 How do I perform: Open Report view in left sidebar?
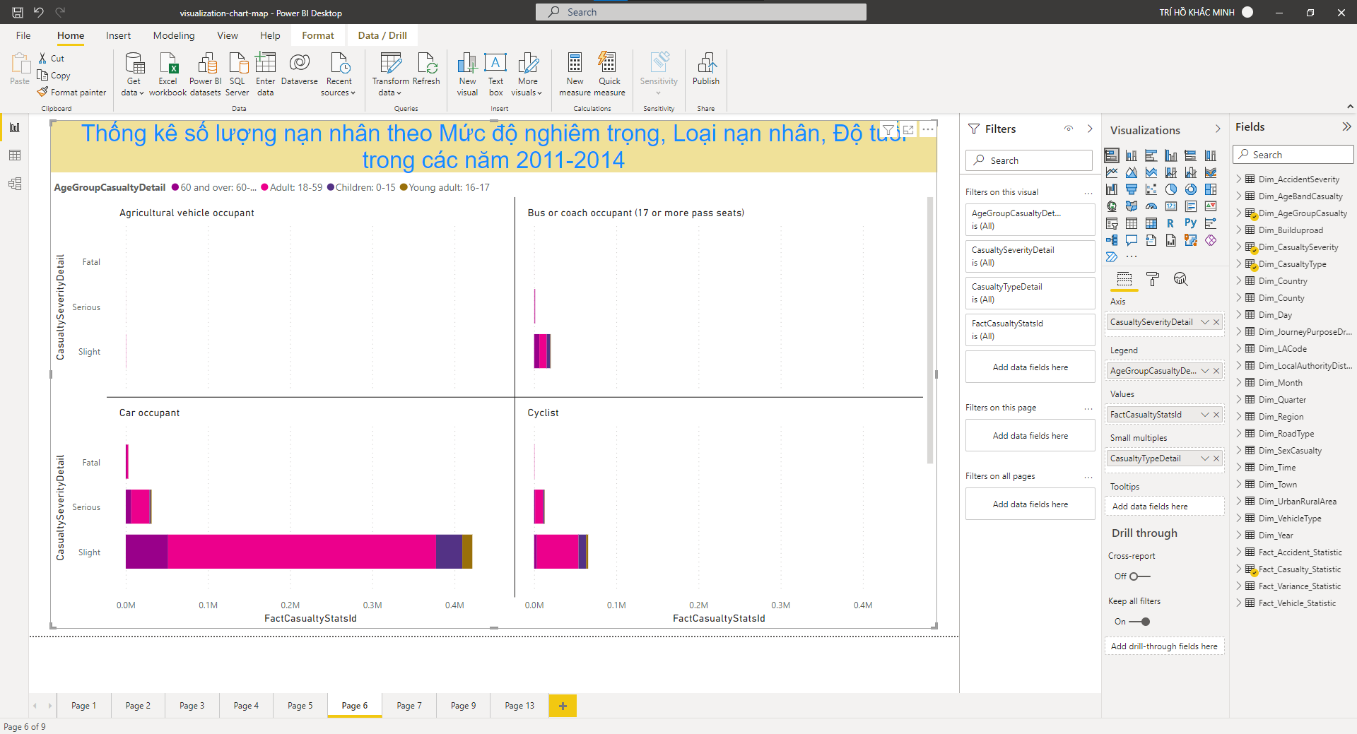pyautogui.click(x=14, y=127)
